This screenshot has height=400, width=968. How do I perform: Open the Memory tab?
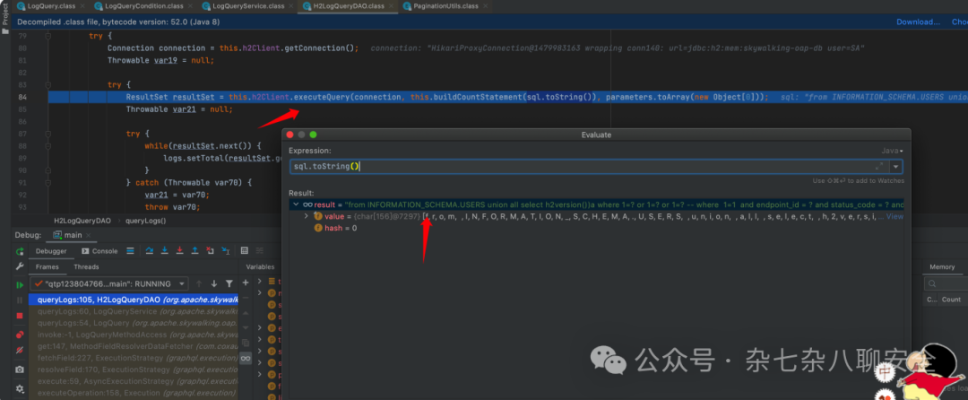[x=943, y=266]
